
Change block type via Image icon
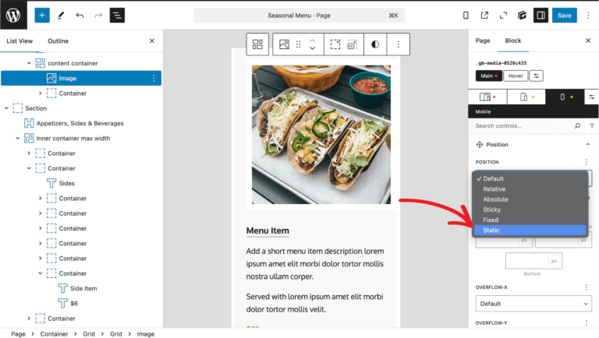click(284, 44)
